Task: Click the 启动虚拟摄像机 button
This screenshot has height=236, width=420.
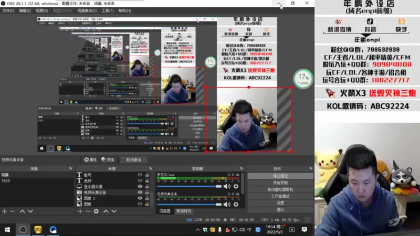Action: tap(280, 189)
